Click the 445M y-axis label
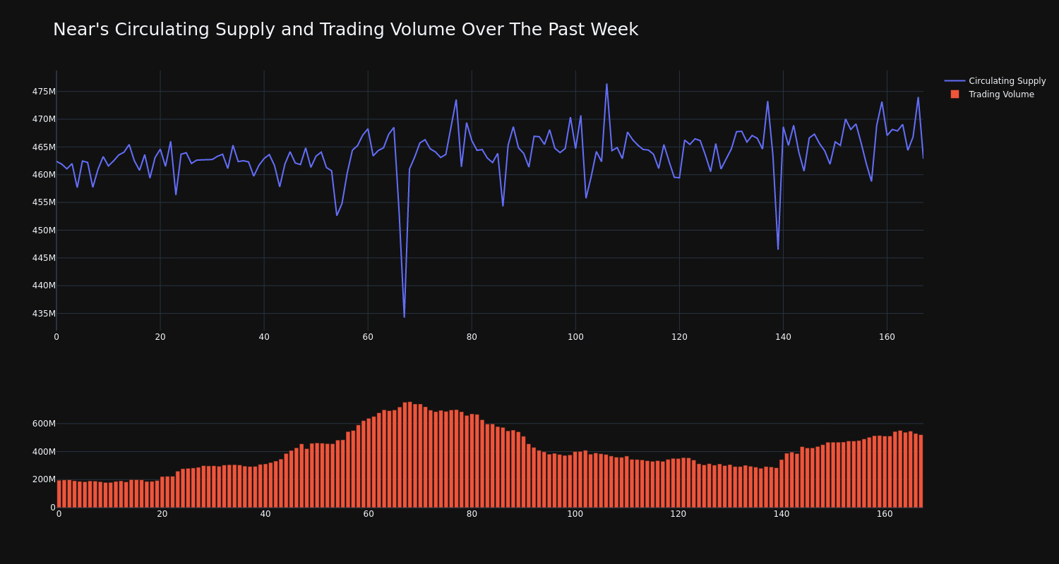Image resolution: width=1059 pixels, height=564 pixels. click(x=44, y=258)
